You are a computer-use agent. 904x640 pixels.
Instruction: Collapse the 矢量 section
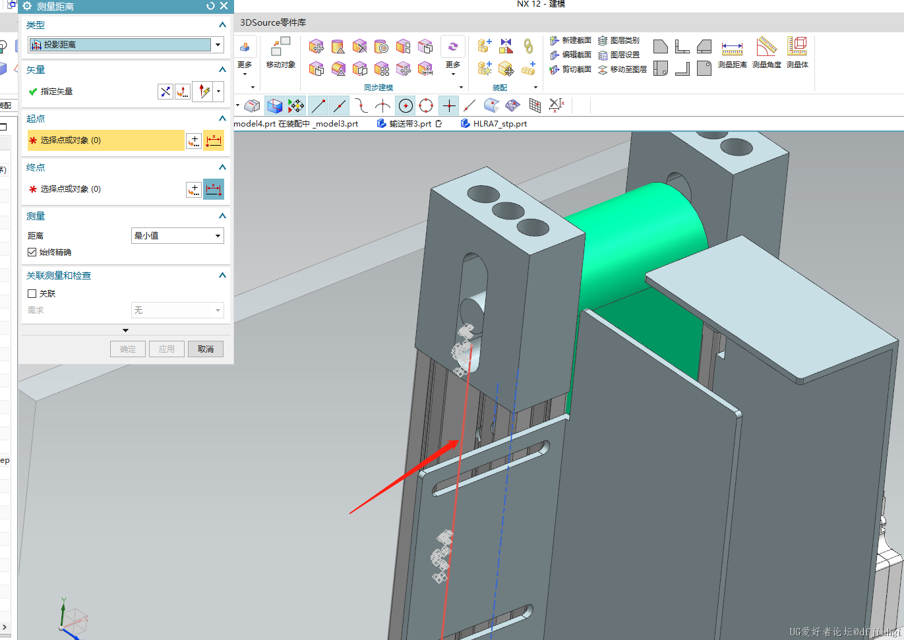(x=222, y=69)
